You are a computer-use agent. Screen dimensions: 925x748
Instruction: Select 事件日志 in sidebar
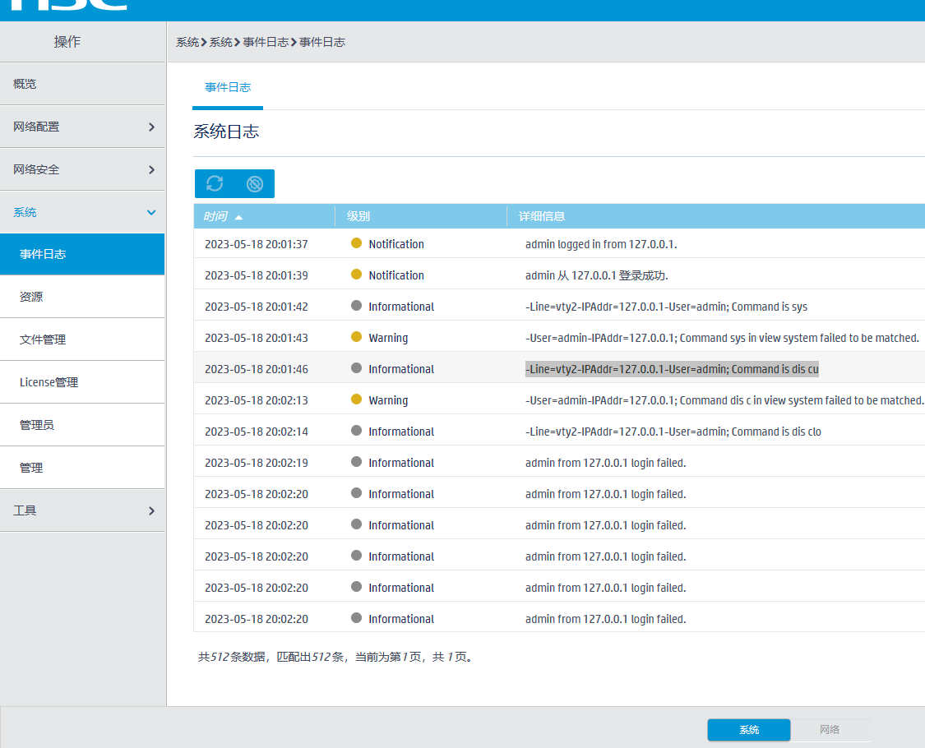click(82, 254)
